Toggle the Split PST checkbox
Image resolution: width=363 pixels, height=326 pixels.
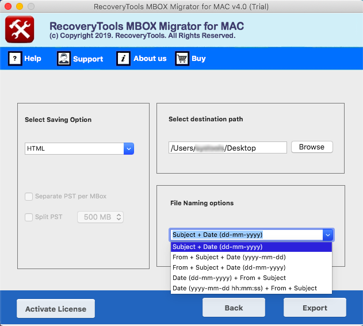29,217
